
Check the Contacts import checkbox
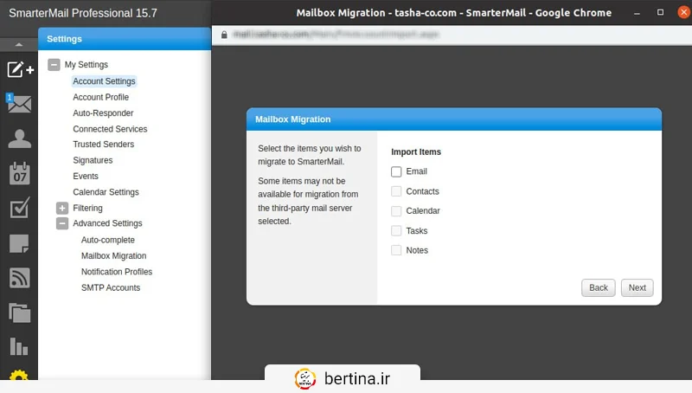coord(396,191)
